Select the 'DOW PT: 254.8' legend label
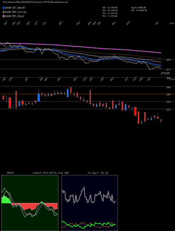The image size is (175, 231). 14,16
